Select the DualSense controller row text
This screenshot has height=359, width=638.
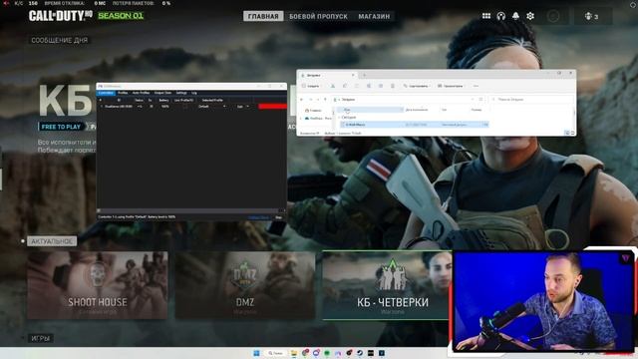click(119, 107)
